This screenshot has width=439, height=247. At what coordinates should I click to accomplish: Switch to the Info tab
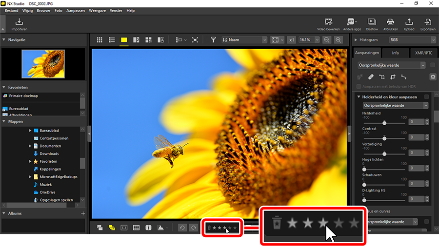click(x=395, y=53)
